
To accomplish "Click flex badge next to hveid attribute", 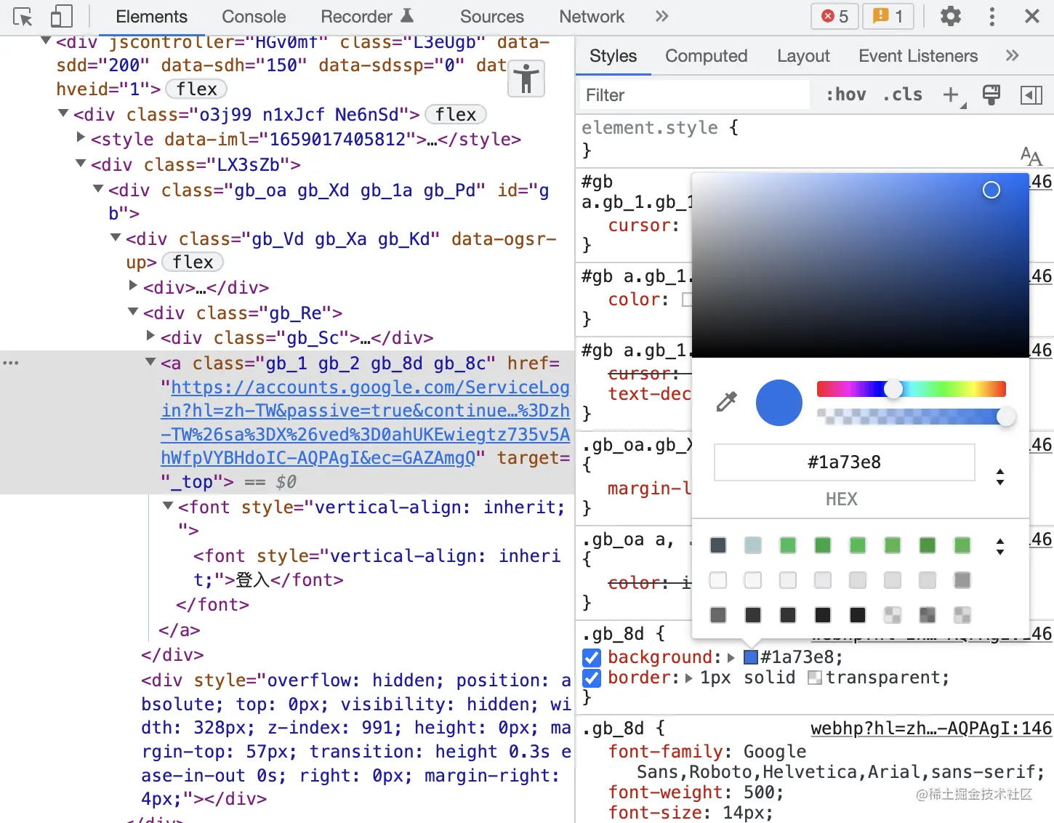I will coord(196,89).
